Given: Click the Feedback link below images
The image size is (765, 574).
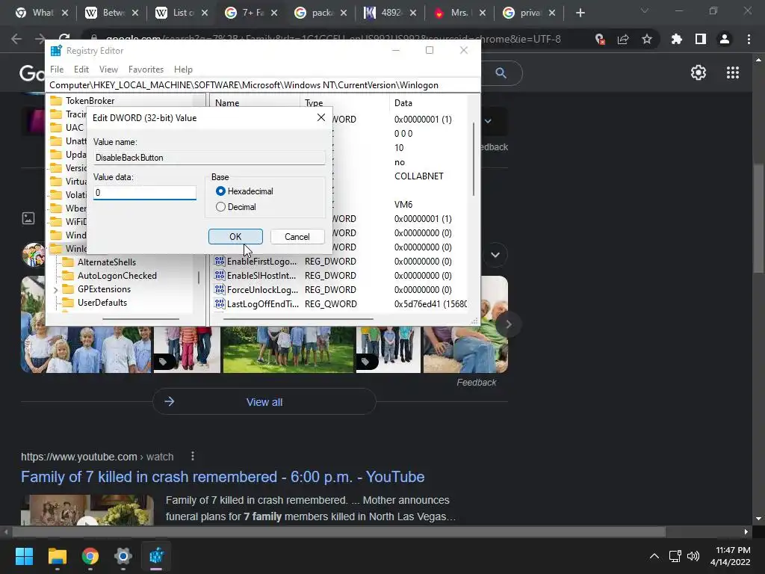Looking at the screenshot, I should pos(476,383).
